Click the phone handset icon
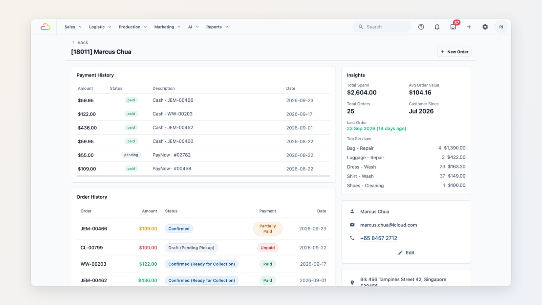 point(352,238)
